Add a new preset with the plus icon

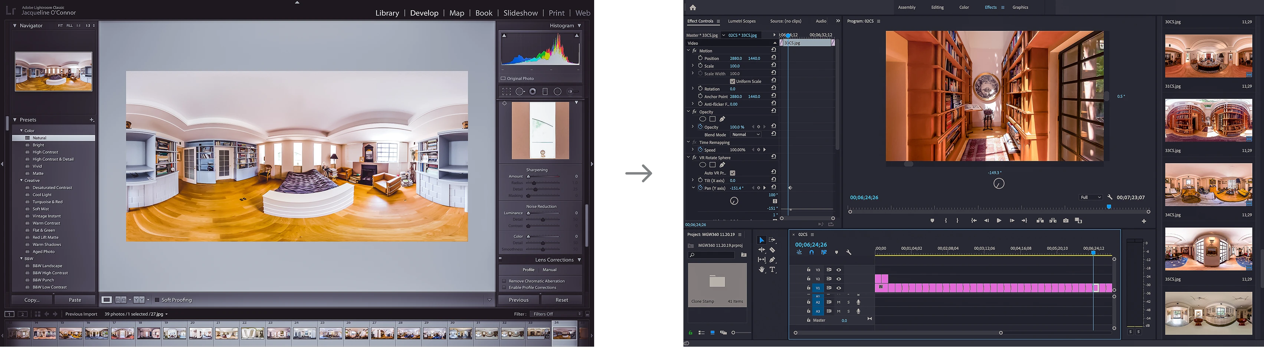coord(92,120)
